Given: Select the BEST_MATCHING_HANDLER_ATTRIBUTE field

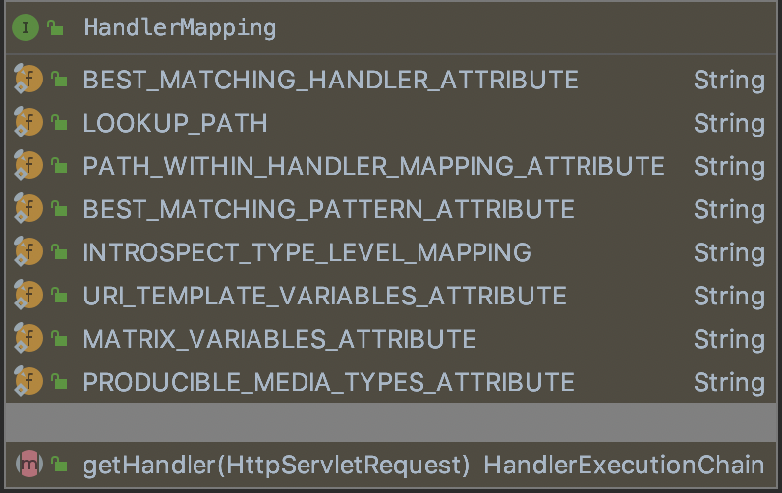Looking at the screenshot, I should (x=330, y=81).
